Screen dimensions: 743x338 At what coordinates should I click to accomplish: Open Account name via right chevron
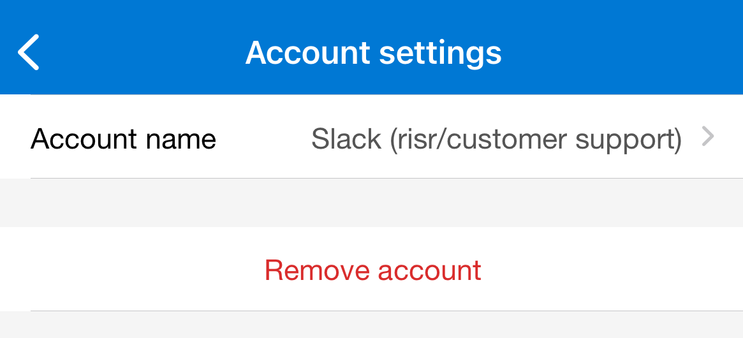[x=707, y=136]
